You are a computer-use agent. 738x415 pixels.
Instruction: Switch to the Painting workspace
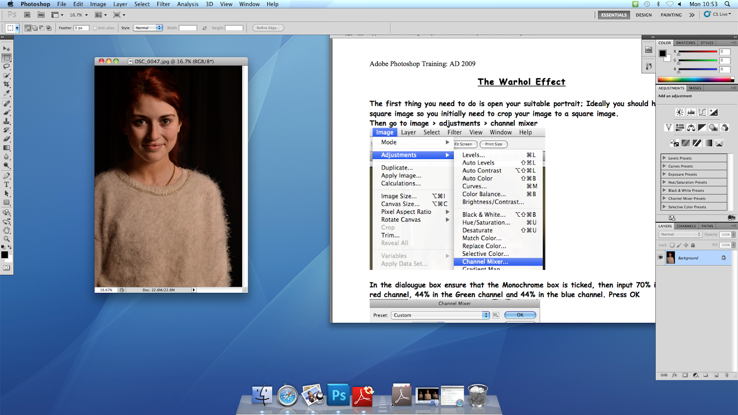click(671, 15)
